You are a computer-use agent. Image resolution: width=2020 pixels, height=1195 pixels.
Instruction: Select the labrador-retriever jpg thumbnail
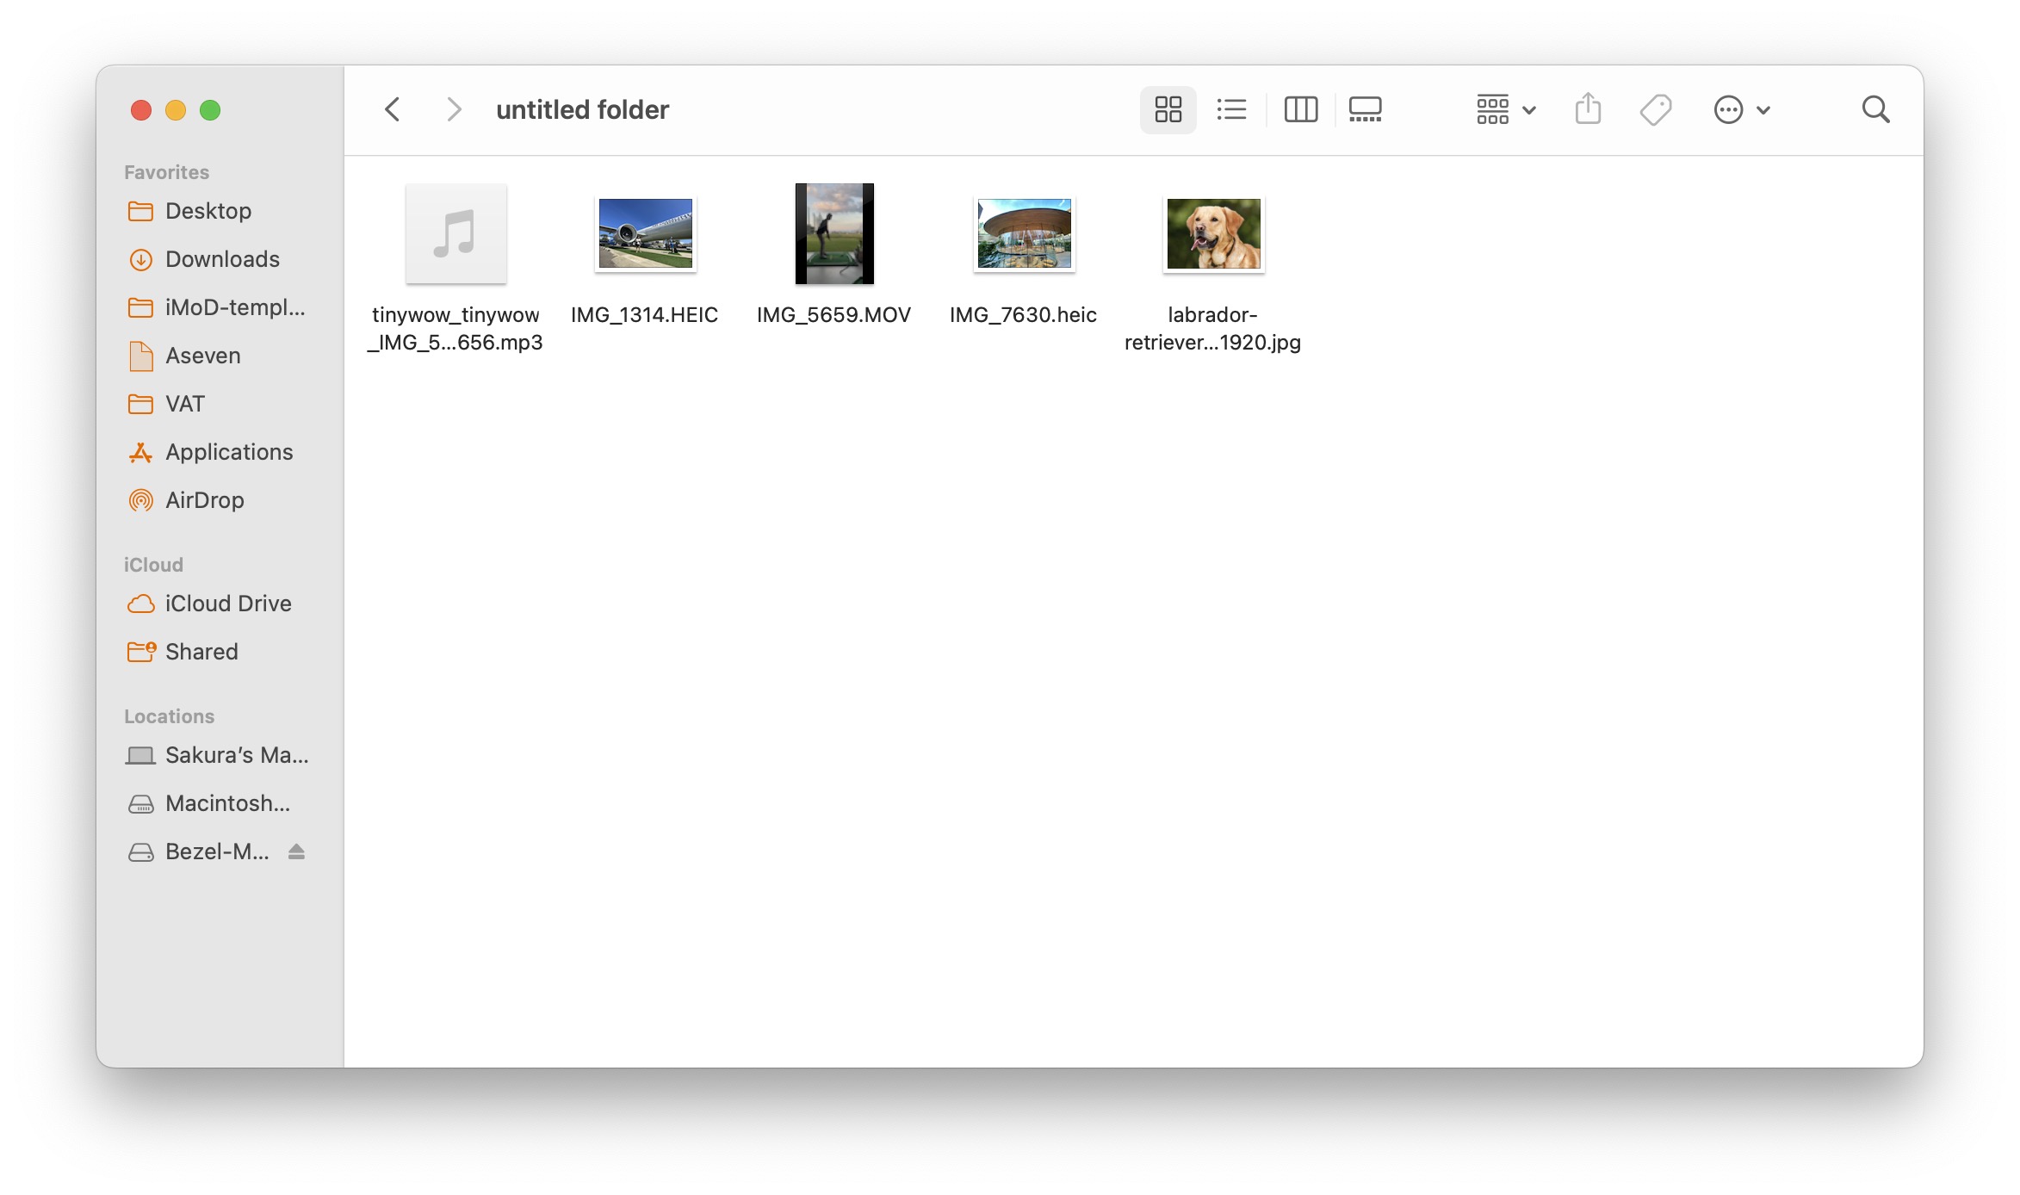coord(1213,233)
